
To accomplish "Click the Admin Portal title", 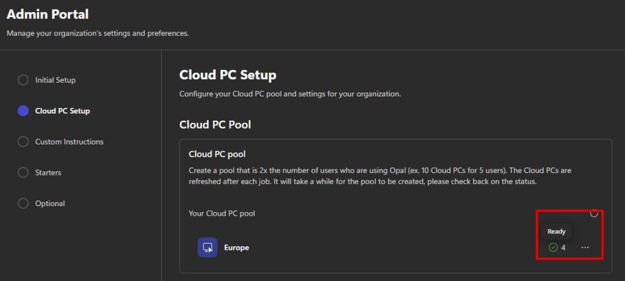I will pyautogui.click(x=47, y=13).
